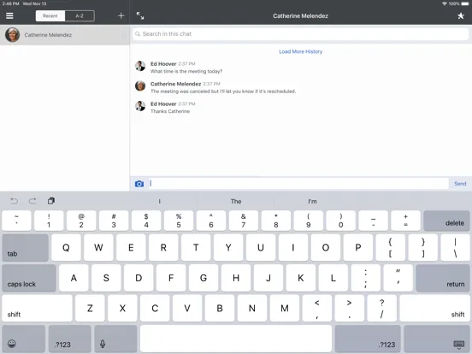The height and width of the screenshot is (354, 472).
Task: Switch to the A-Z tab
Action: (80, 16)
